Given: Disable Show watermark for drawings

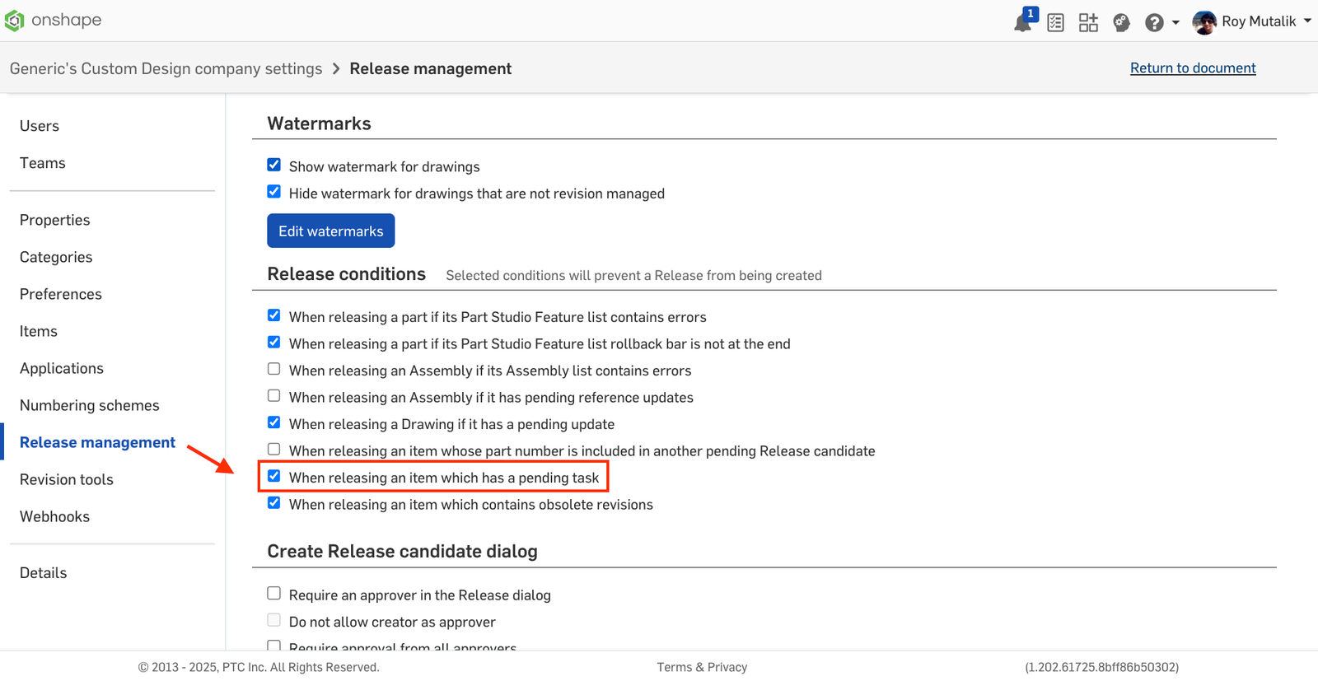Looking at the screenshot, I should pyautogui.click(x=274, y=166).
